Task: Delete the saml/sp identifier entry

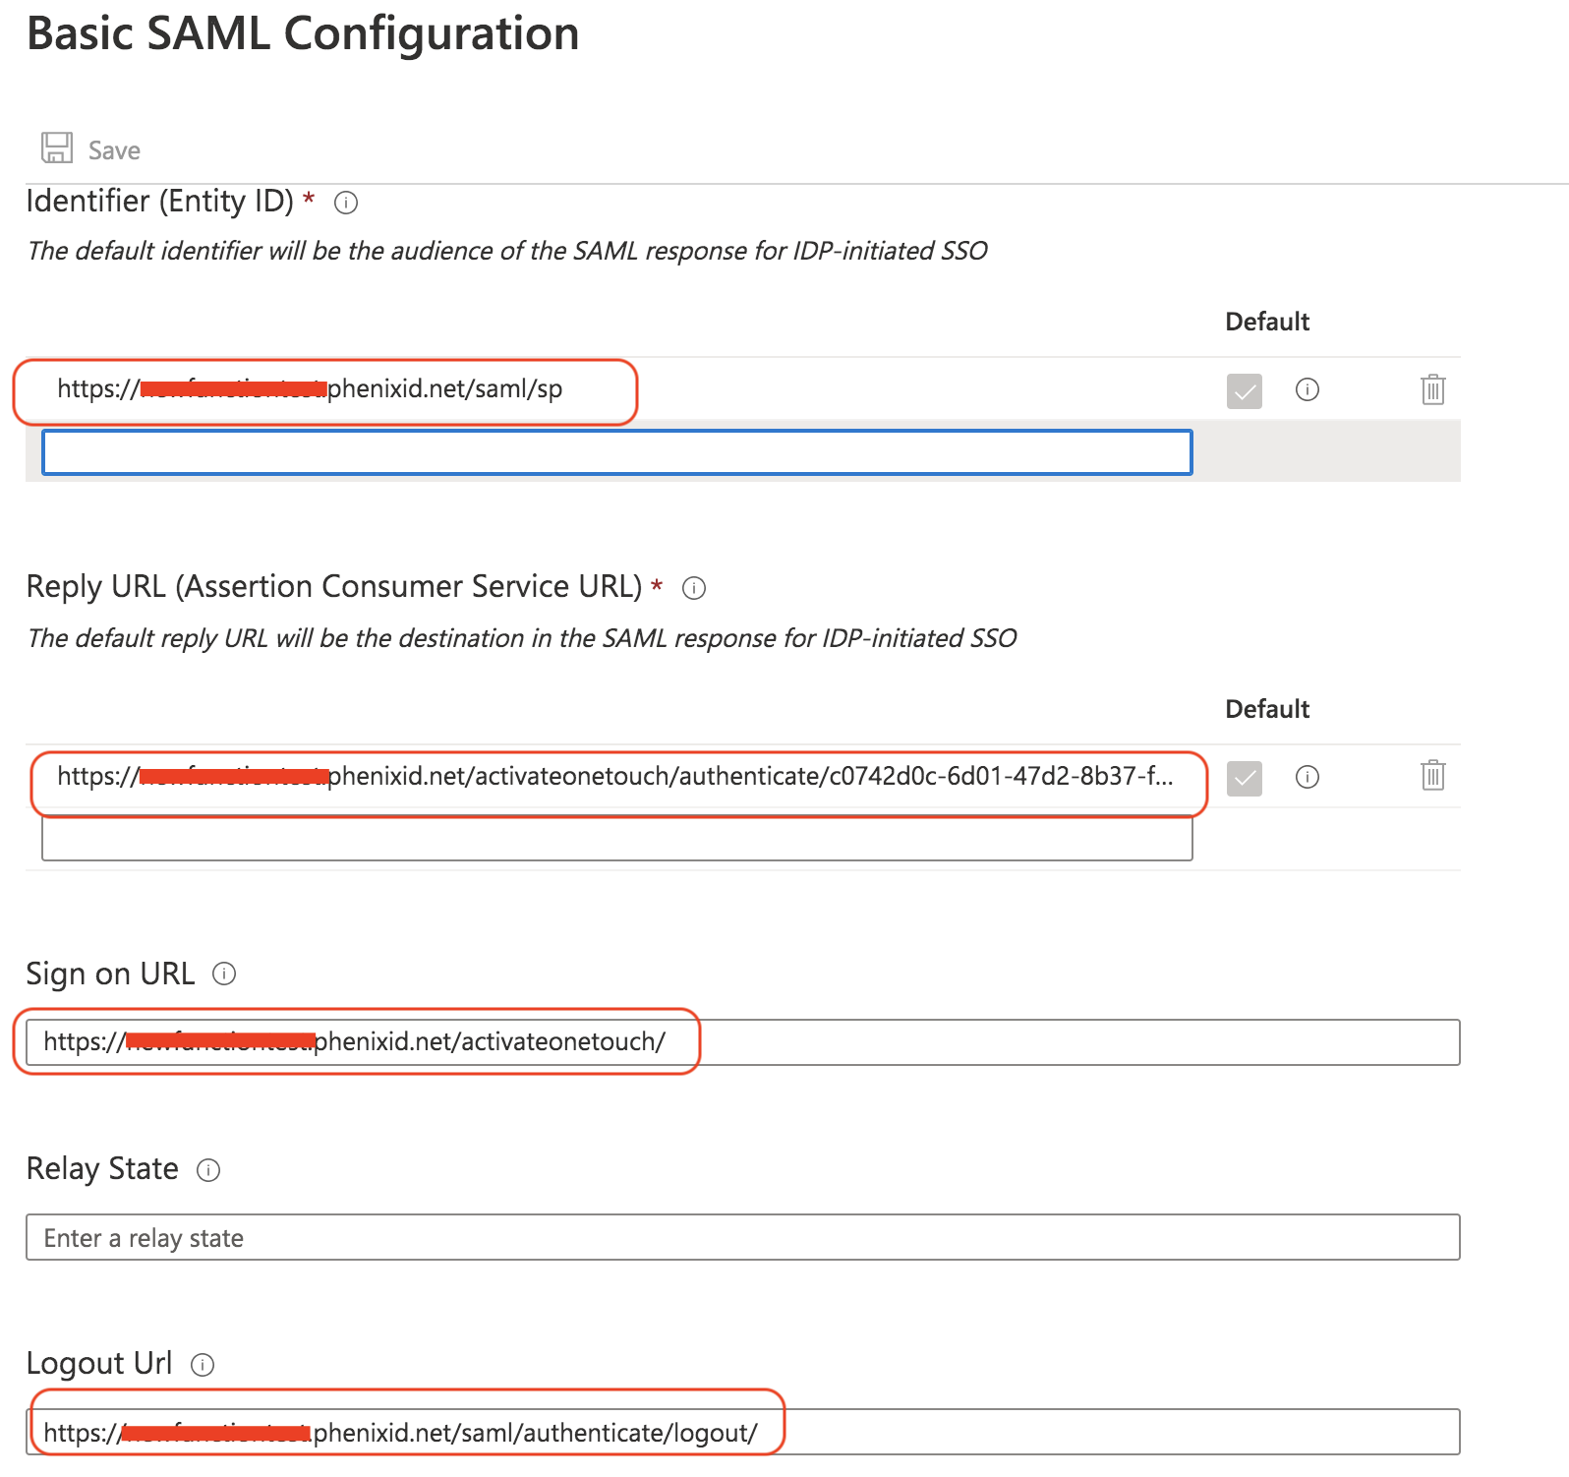Action: click(1432, 390)
